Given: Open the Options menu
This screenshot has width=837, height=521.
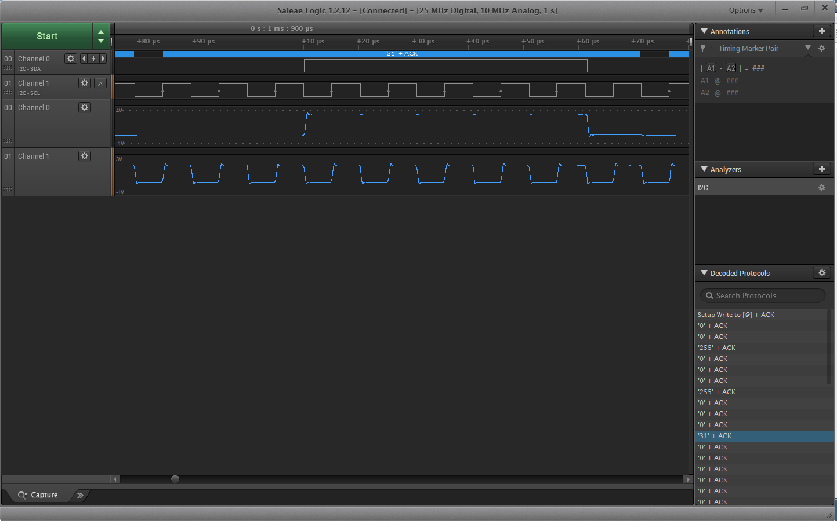Looking at the screenshot, I should tap(746, 10).
